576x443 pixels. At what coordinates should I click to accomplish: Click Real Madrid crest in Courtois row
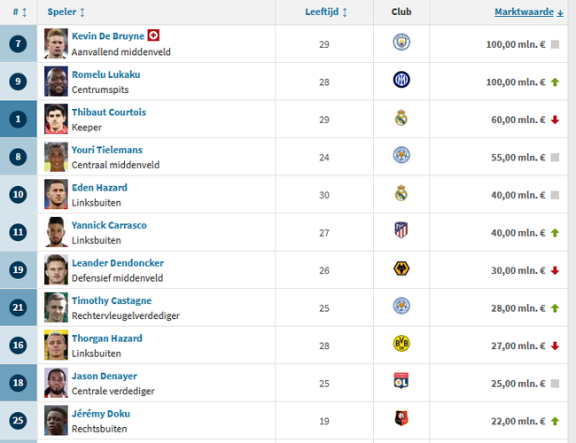click(401, 118)
